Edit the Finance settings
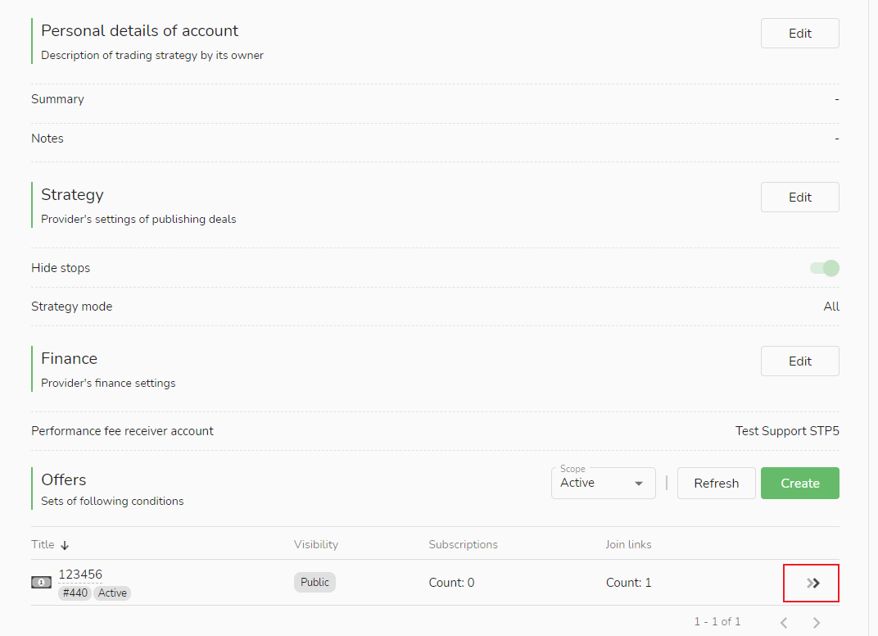 pos(799,361)
